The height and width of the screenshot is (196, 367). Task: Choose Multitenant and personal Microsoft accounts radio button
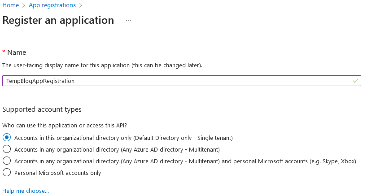(x=7, y=161)
